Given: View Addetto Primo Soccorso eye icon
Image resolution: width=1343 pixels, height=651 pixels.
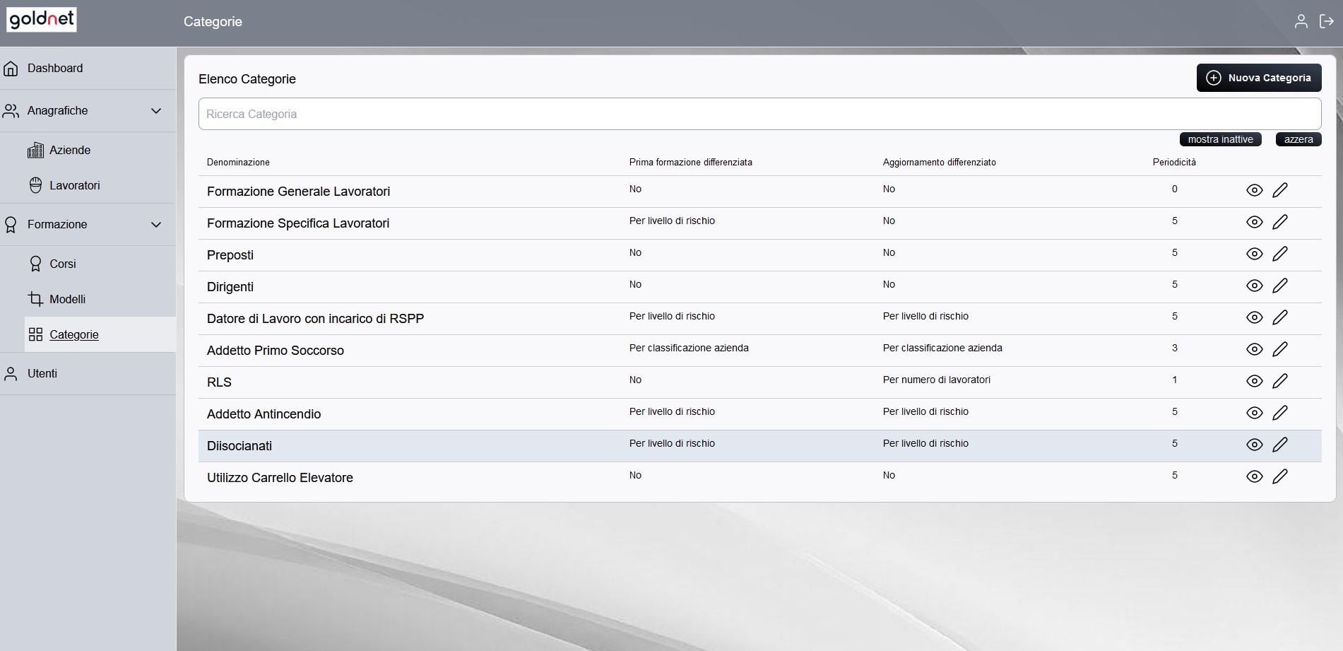Looking at the screenshot, I should click(1255, 349).
